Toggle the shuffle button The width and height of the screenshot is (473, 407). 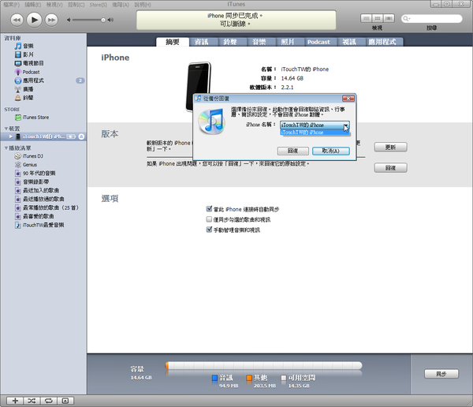(32, 401)
